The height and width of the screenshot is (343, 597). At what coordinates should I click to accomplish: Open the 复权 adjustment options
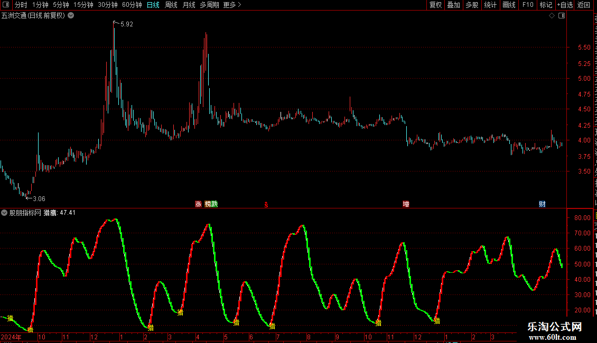pyautogui.click(x=435, y=5)
